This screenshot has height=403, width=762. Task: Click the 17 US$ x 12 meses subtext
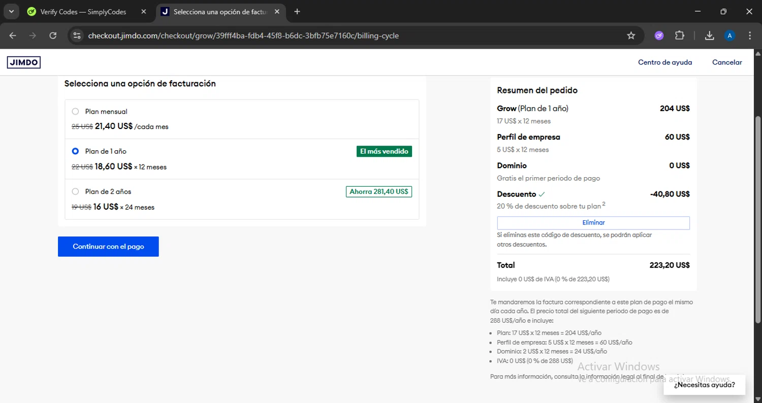pyautogui.click(x=524, y=121)
